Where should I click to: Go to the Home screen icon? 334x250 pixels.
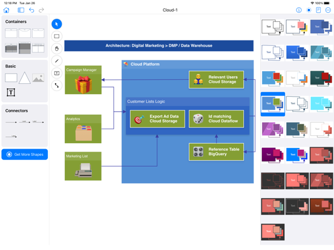[x=7, y=10]
